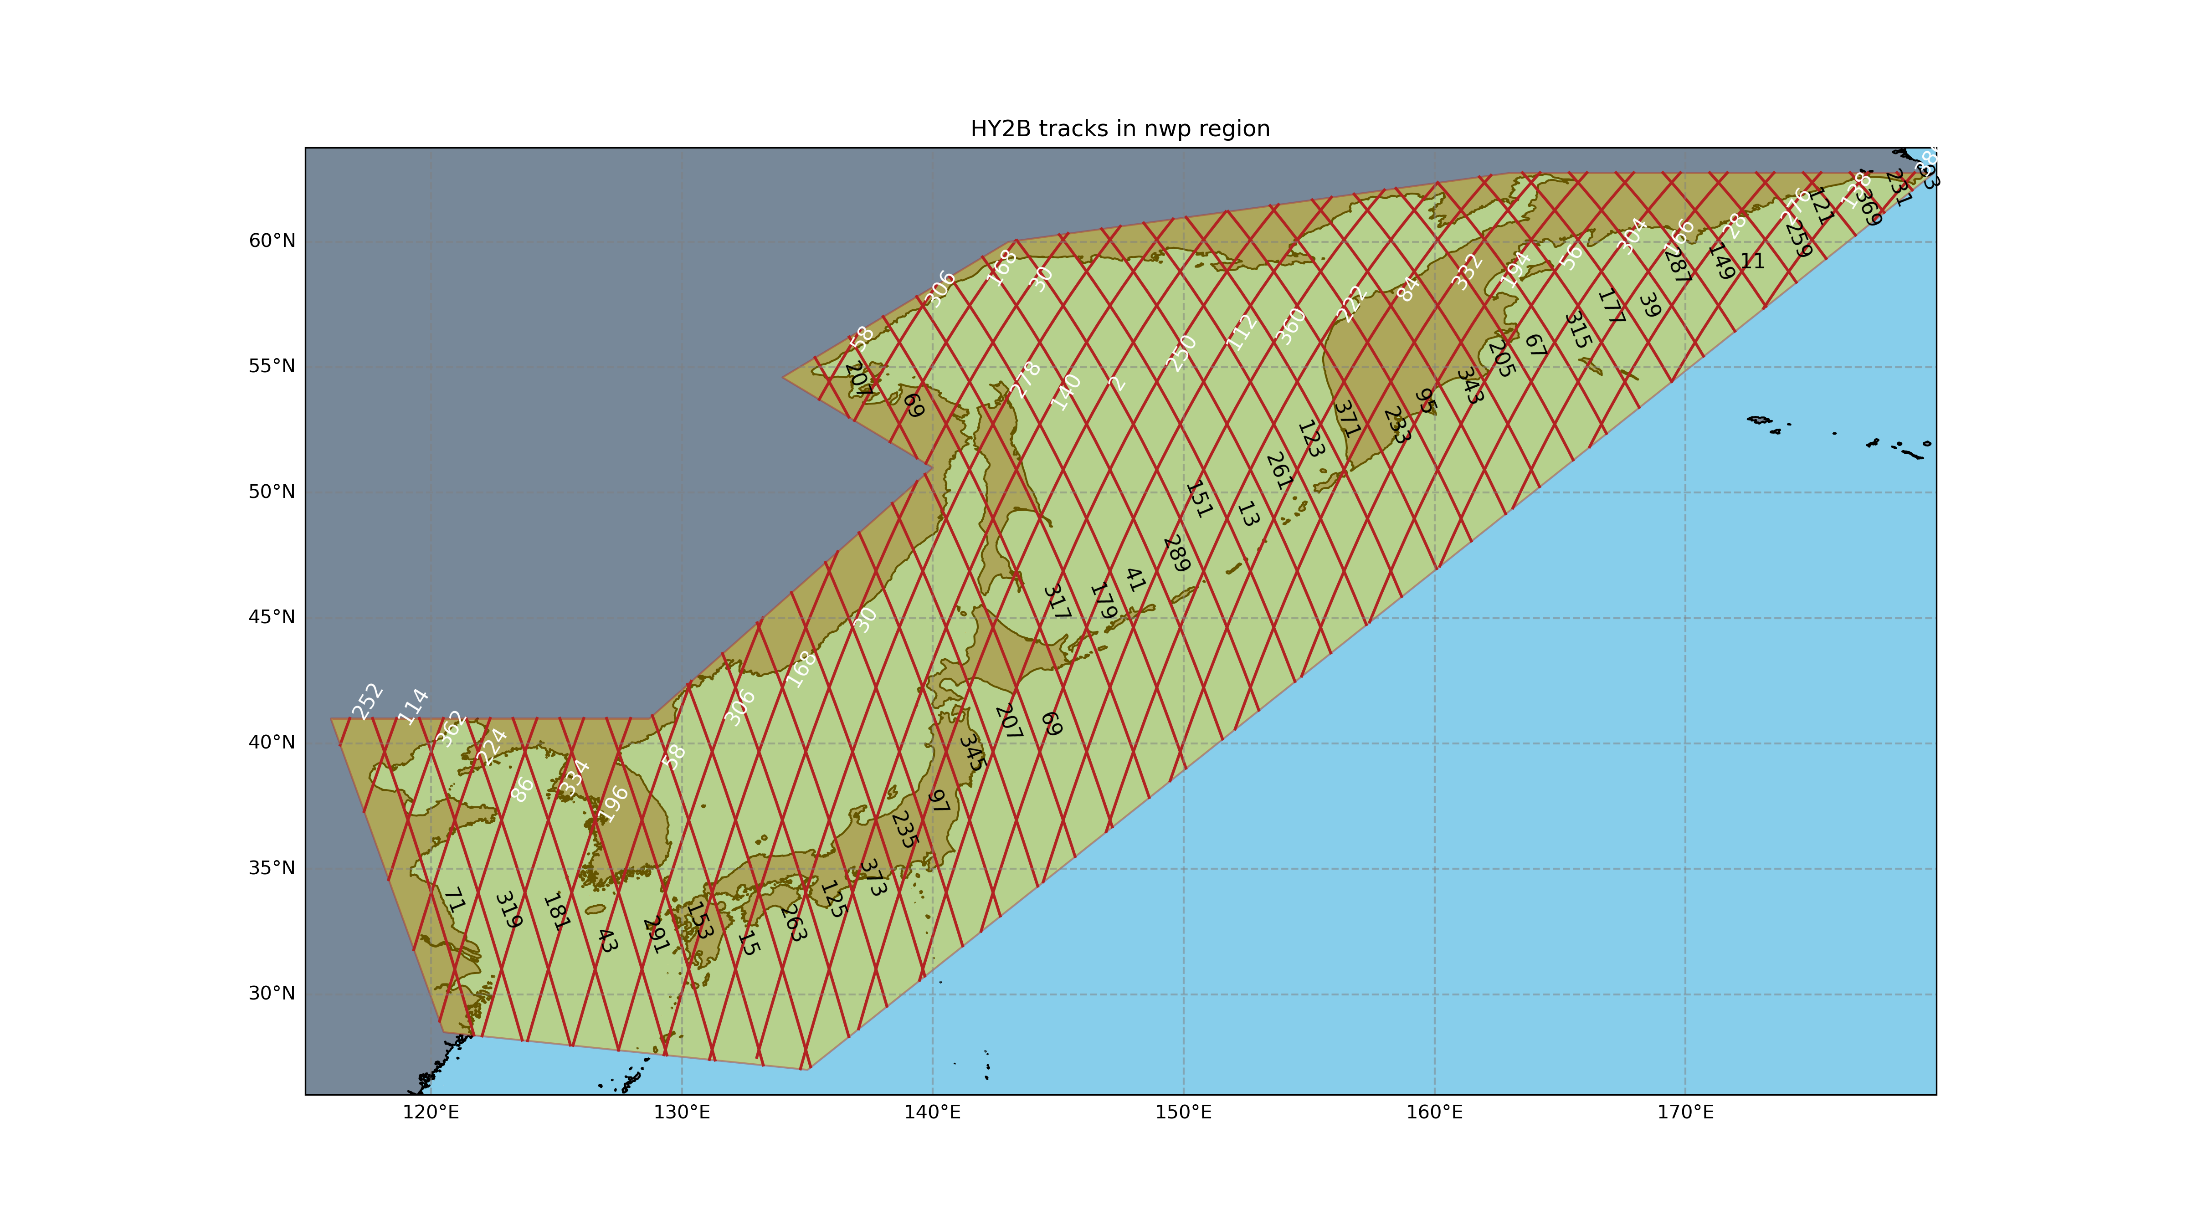
Task: Click the 60°N latitude axis label
Action: point(272,241)
